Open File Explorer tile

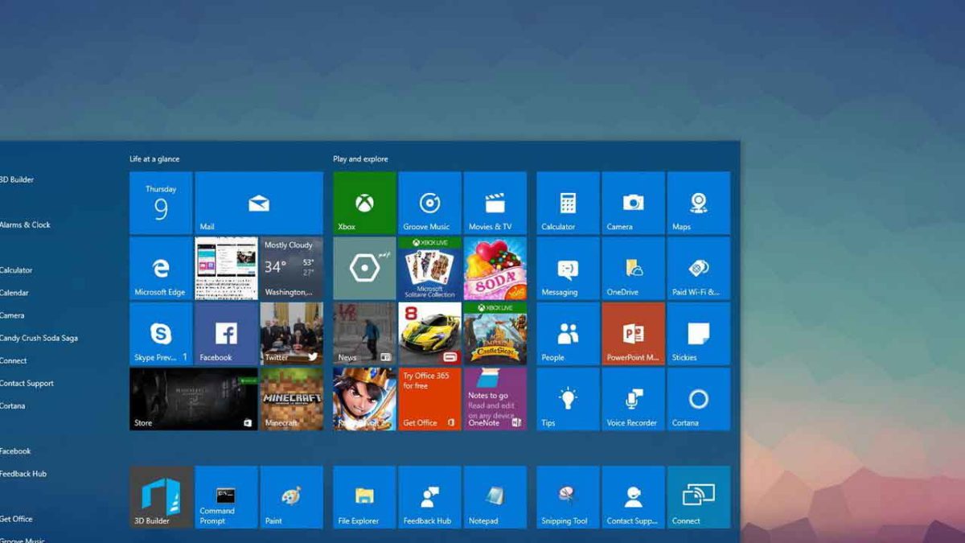point(364,497)
